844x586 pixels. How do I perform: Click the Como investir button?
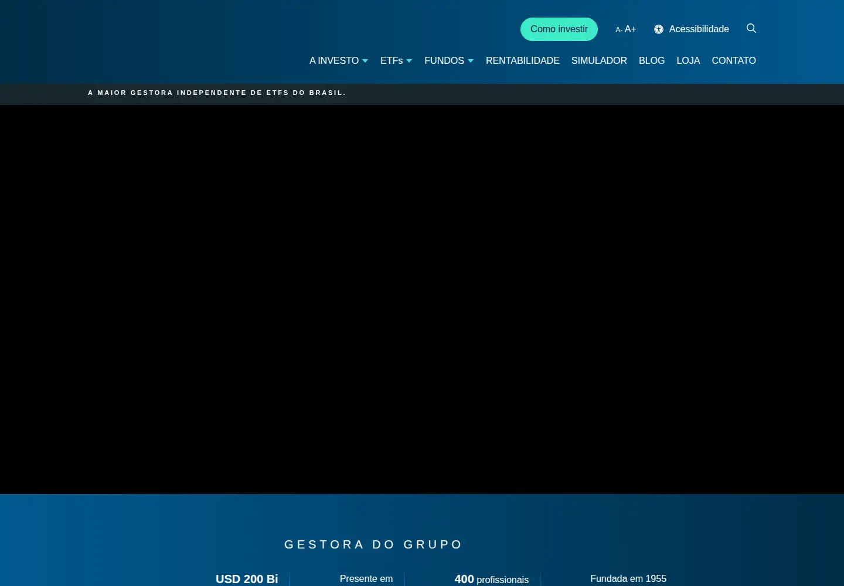pyautogui.click(x=559, y=29)
